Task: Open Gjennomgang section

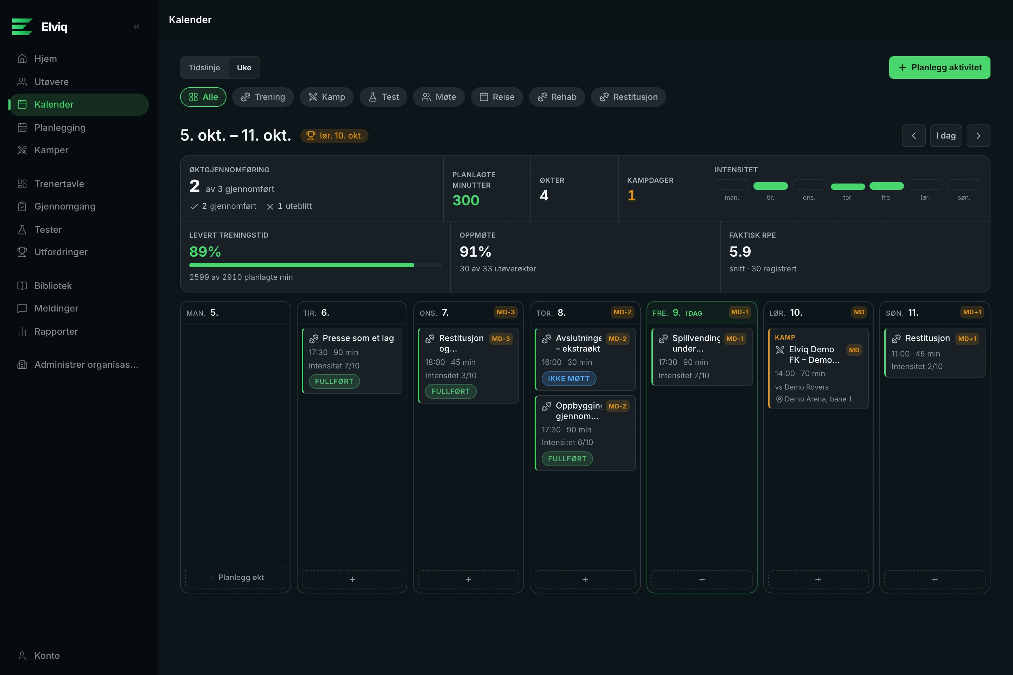Action: (x=79, y=206)
